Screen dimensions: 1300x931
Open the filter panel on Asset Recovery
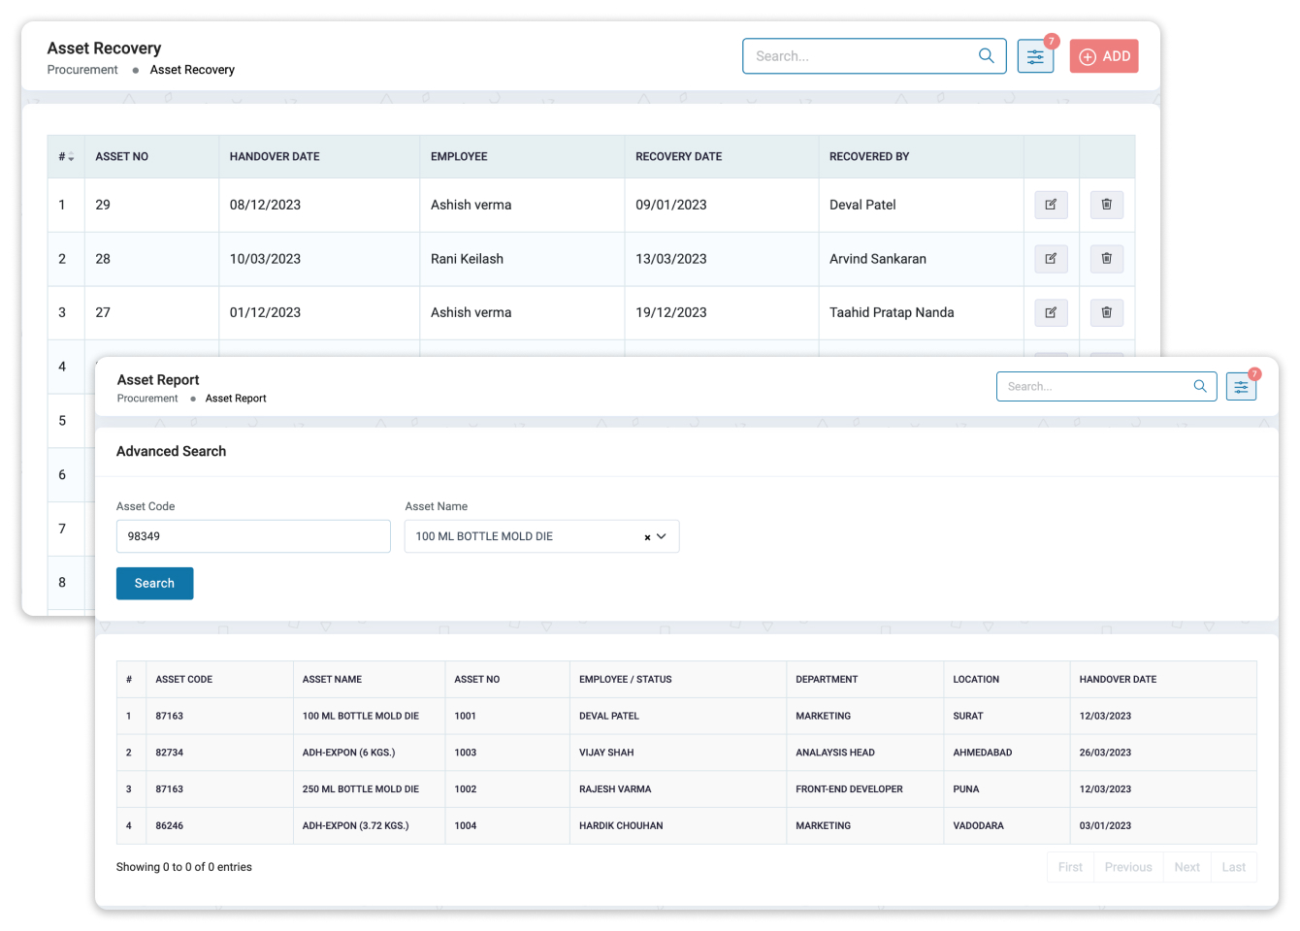pos(1035,55)
